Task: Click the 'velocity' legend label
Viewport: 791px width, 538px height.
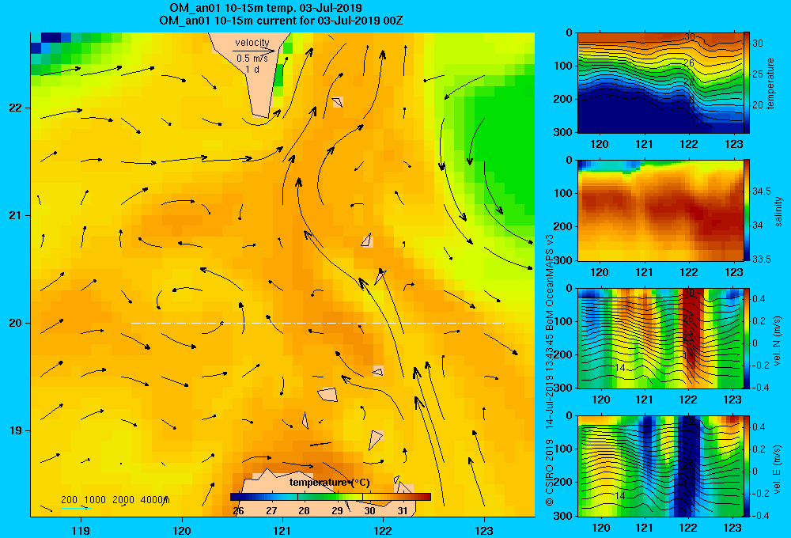Action: (252, 43)
